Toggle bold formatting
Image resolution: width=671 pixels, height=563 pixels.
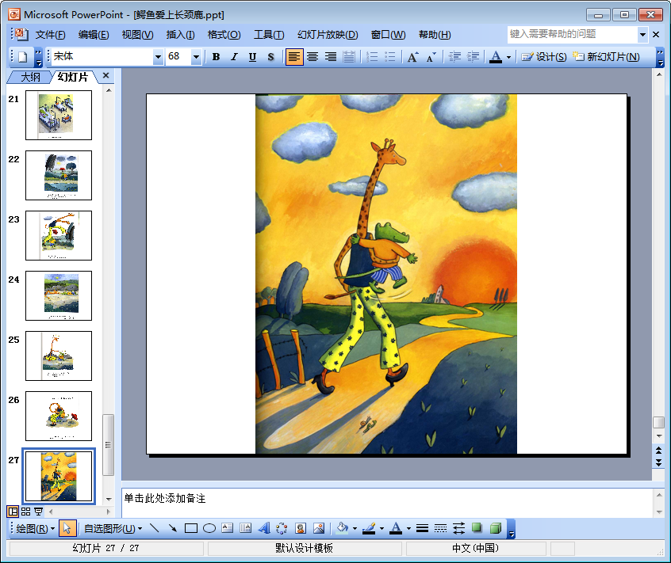tap(216, 57)
